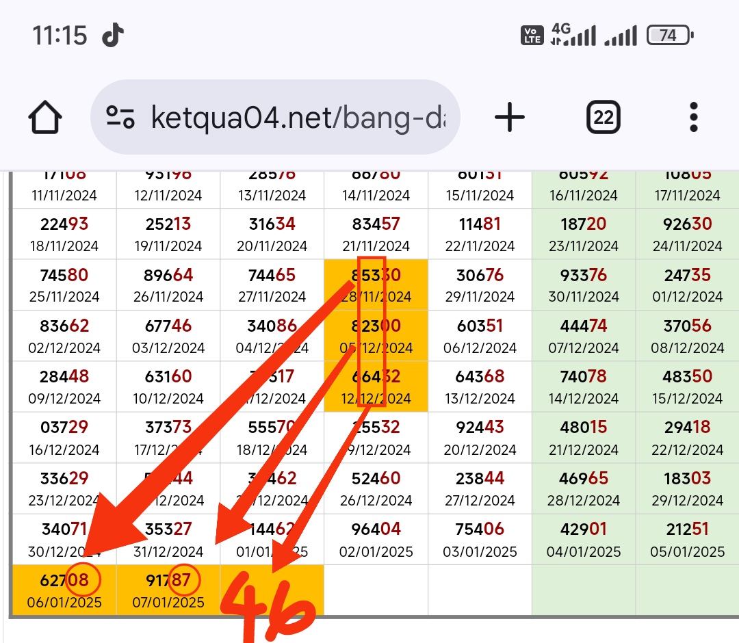Viewport: 739px width, 643px height.
Task: Select cell 23844 dated 27/12/2024
Action: point(480,488)
